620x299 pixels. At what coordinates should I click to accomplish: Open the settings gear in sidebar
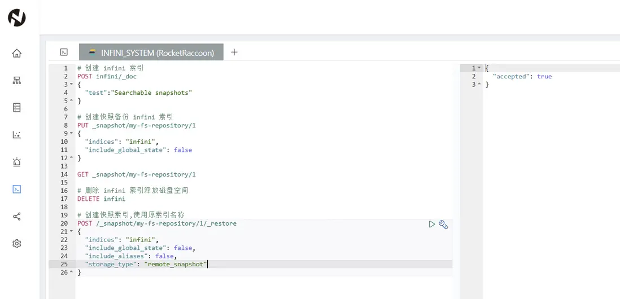(x=17, y=244)
